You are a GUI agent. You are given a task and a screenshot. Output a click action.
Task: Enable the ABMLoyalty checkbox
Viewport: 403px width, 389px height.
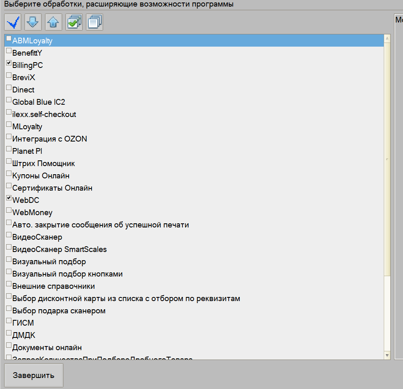coord(9,39)
